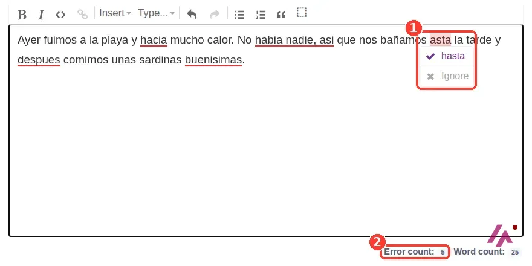Undo the last edit
532x266 pixels.
tap(192, 15)
